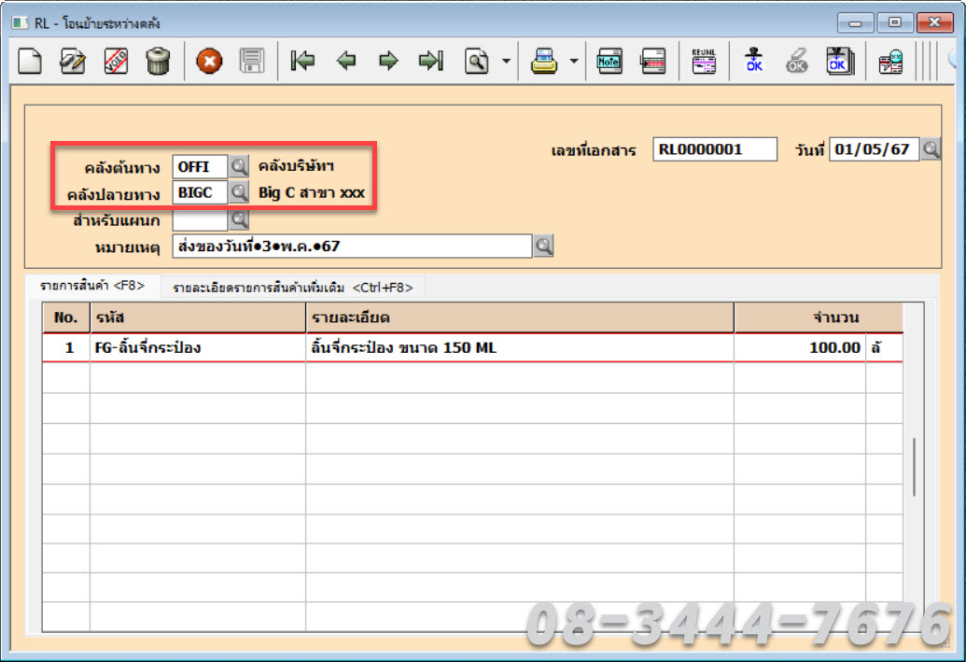
Task: Open the Note icon
Action: click(x=609, y=61)
